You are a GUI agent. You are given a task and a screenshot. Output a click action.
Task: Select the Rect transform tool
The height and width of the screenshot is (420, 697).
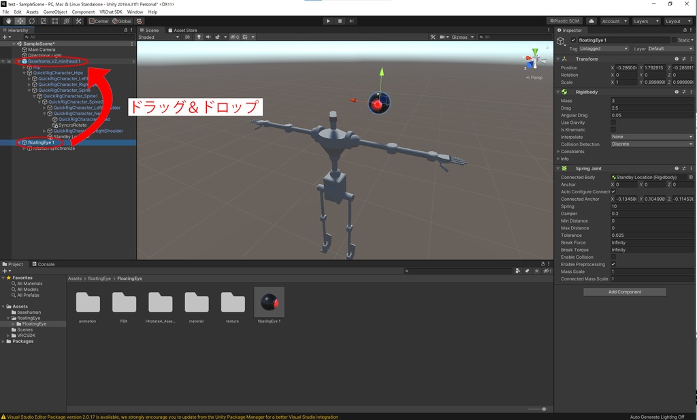click(54, 21)
